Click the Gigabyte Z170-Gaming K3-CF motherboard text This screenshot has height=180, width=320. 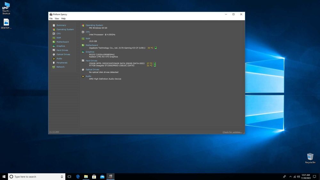coord(117,48)
